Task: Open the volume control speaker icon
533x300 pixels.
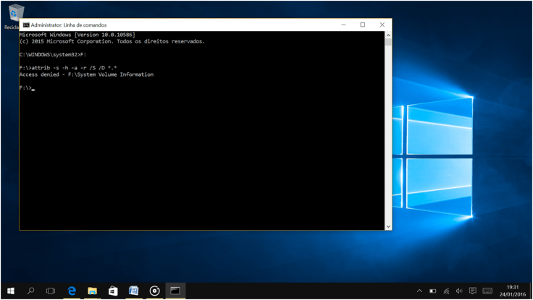Action: click(459, 291)
